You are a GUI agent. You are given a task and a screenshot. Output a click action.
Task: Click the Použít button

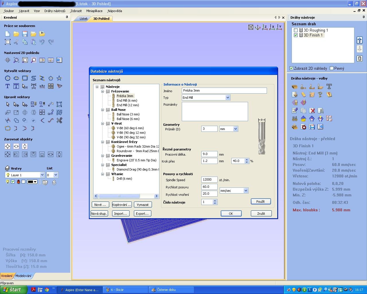260,202
